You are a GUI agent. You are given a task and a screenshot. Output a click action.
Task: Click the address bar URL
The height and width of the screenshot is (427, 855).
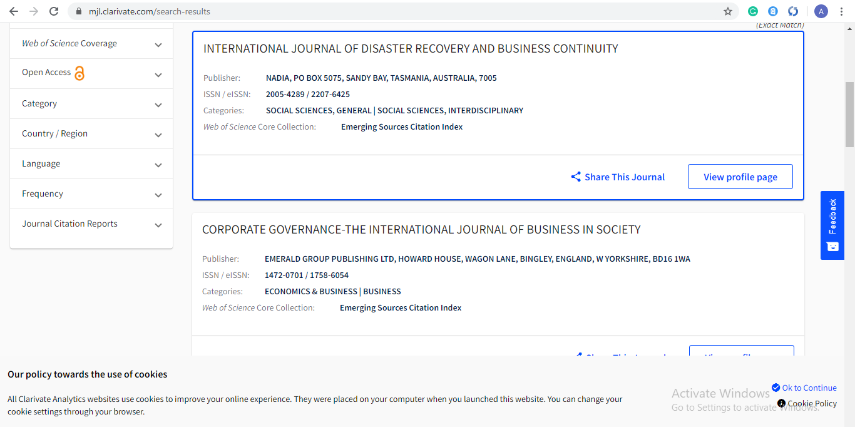150,11
